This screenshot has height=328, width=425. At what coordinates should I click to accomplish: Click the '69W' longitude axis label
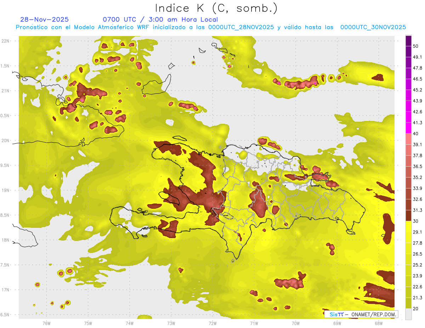[337, 323]
